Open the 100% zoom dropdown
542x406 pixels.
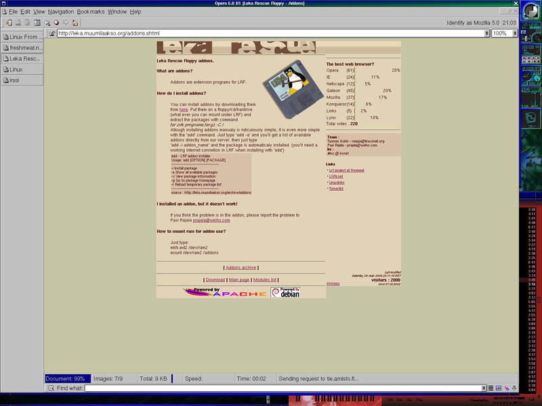(515, 33)
